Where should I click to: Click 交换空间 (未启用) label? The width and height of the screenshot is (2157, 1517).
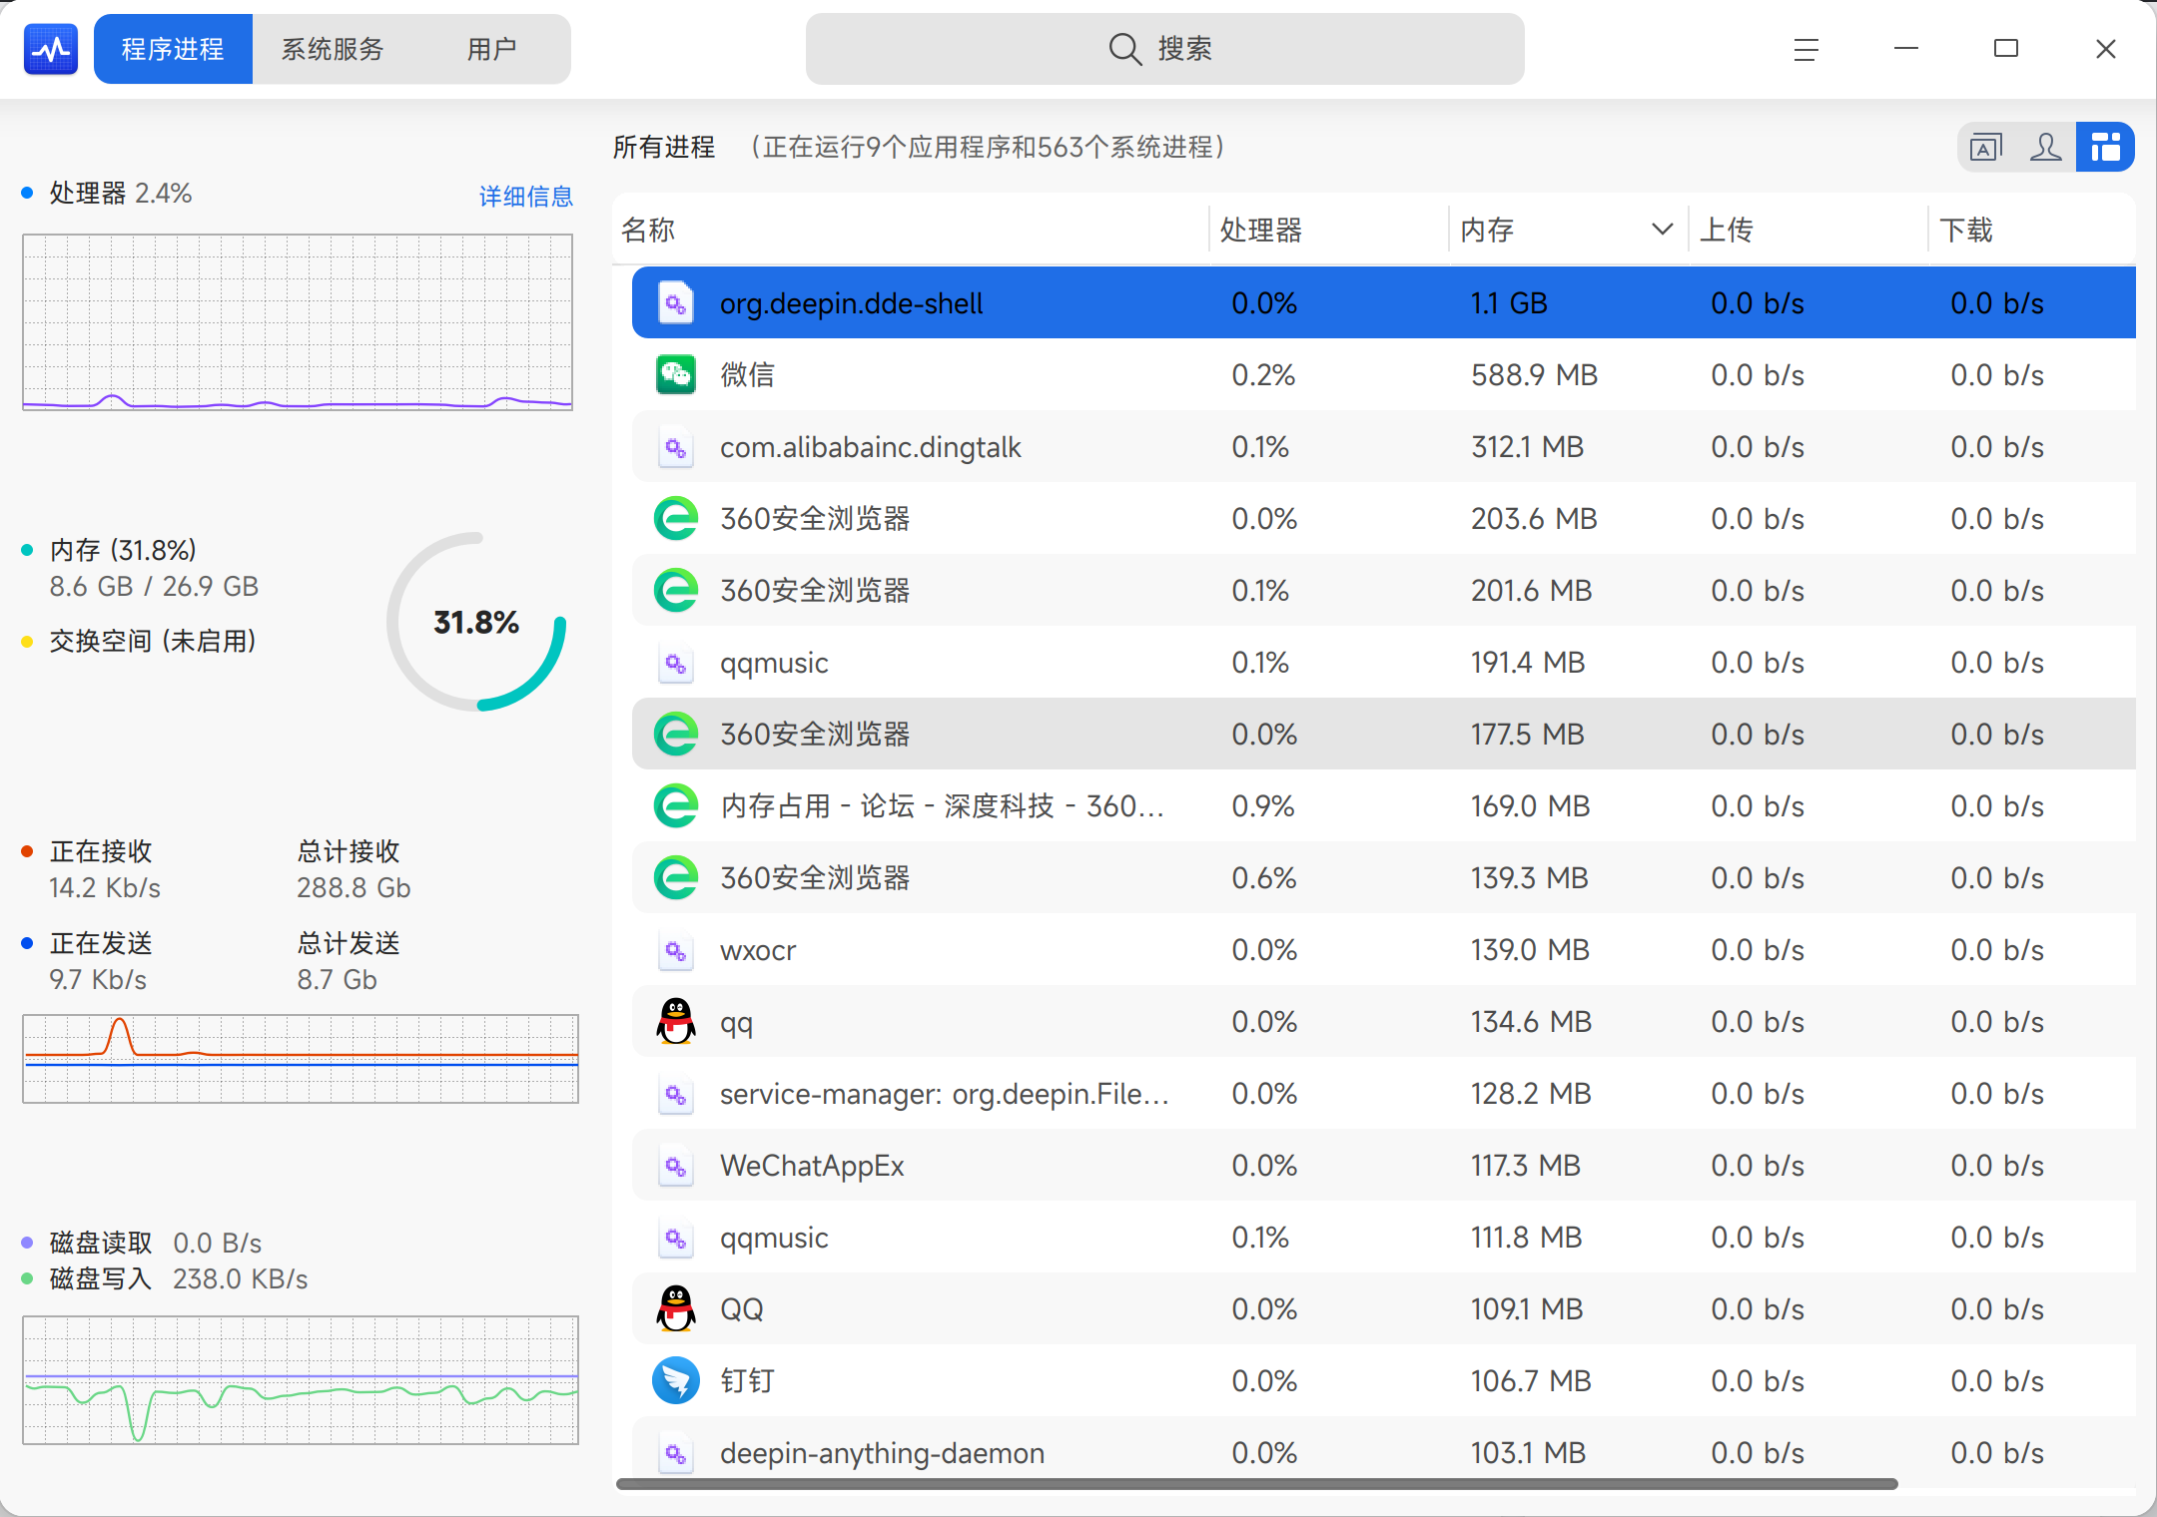153,641
